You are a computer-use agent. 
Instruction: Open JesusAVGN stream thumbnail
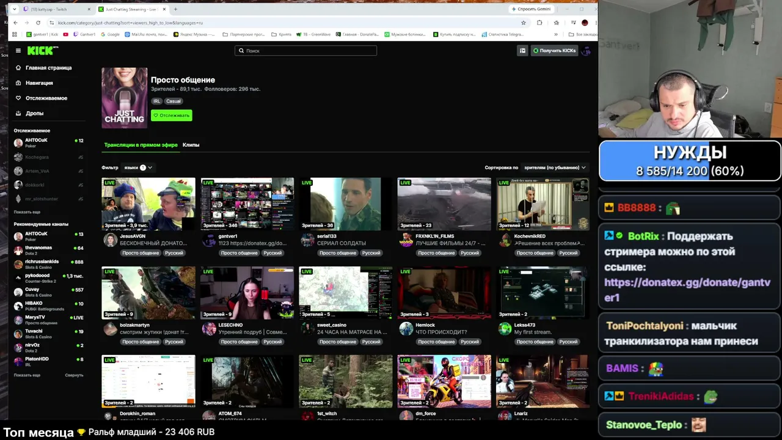[x=148, y=204]
